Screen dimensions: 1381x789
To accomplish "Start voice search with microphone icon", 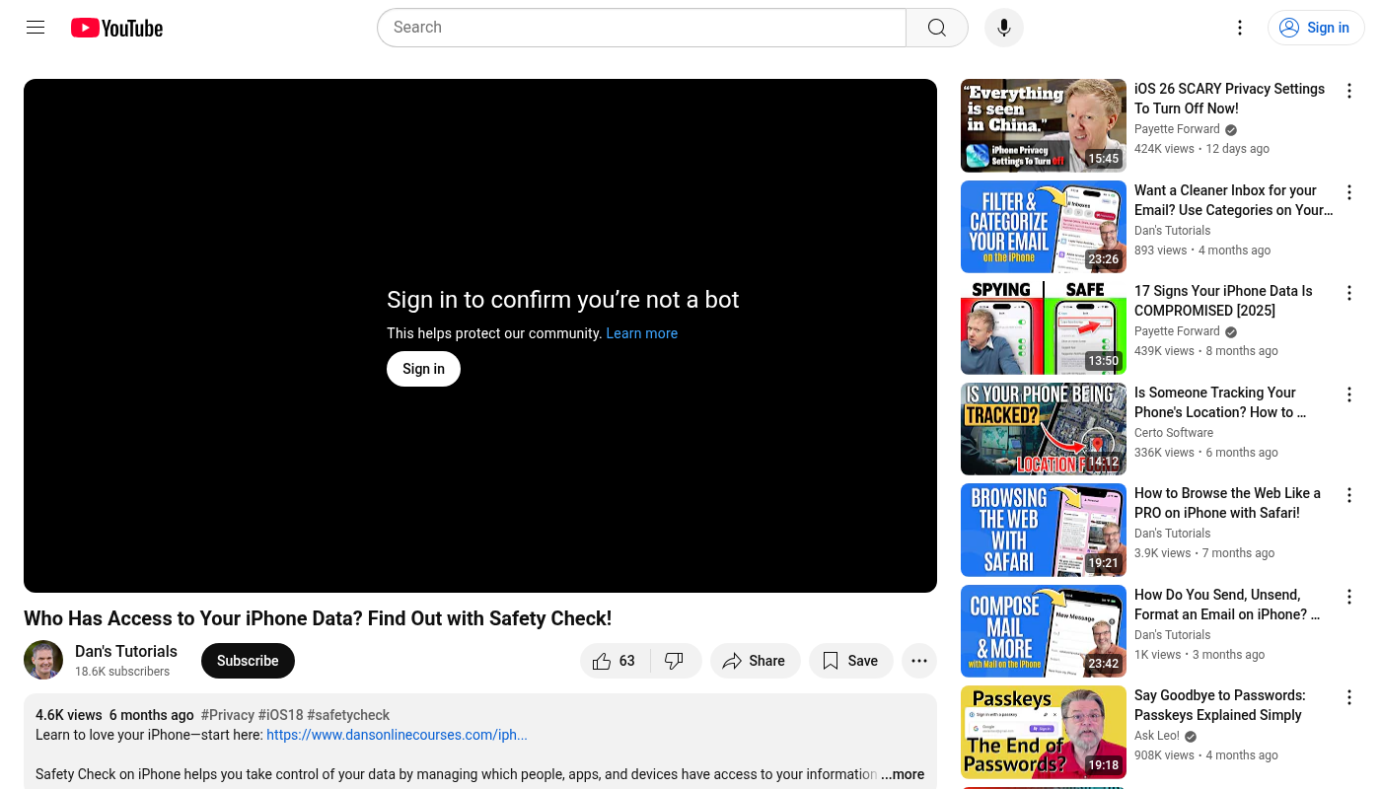I will pyautogui.click(x=1003, y=28).
